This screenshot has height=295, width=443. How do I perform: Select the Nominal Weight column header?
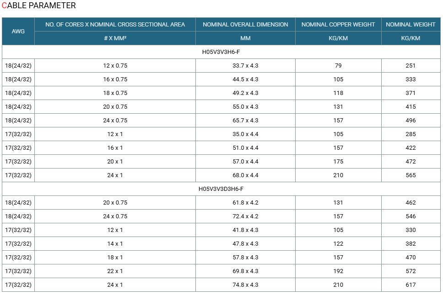(x=411, y=25)
